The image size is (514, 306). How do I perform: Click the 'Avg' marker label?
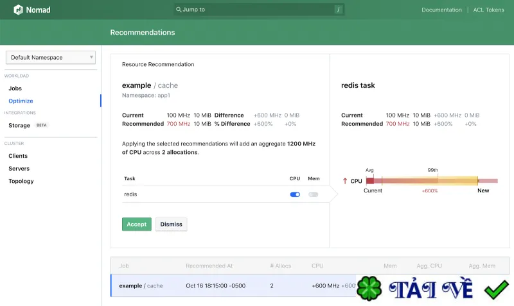[x=369, y=170]
